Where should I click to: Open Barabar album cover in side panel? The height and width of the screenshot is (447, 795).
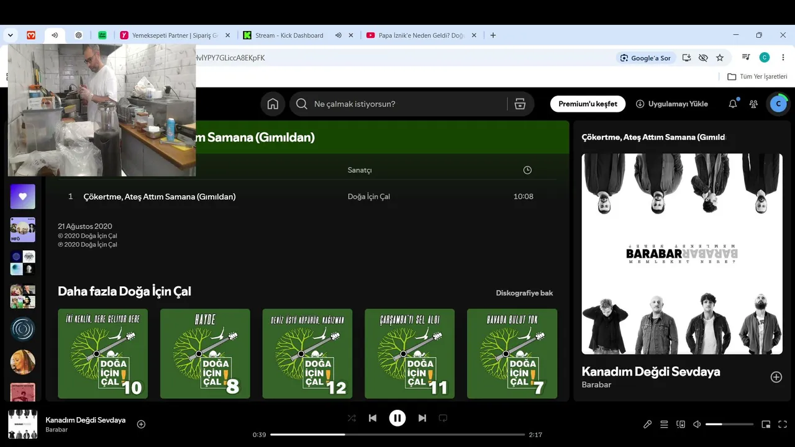tap(682, 254)
